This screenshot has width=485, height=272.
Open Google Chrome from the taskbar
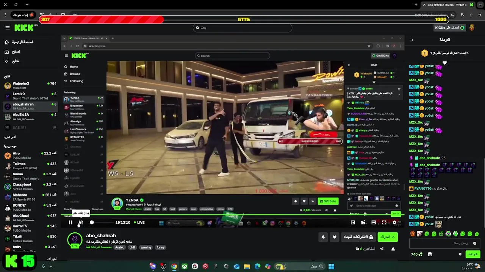(x=174, y=266)
